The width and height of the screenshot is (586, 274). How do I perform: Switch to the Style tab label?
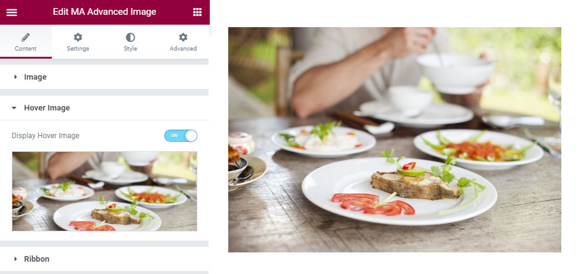coord(130,49)
